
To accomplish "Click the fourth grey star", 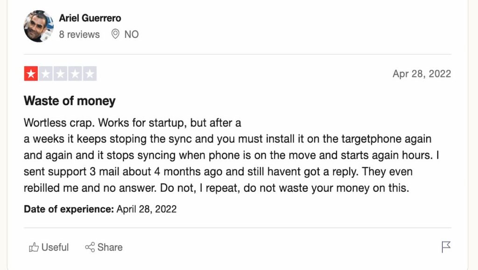I will pyautogui.click(x=75, y=74).
